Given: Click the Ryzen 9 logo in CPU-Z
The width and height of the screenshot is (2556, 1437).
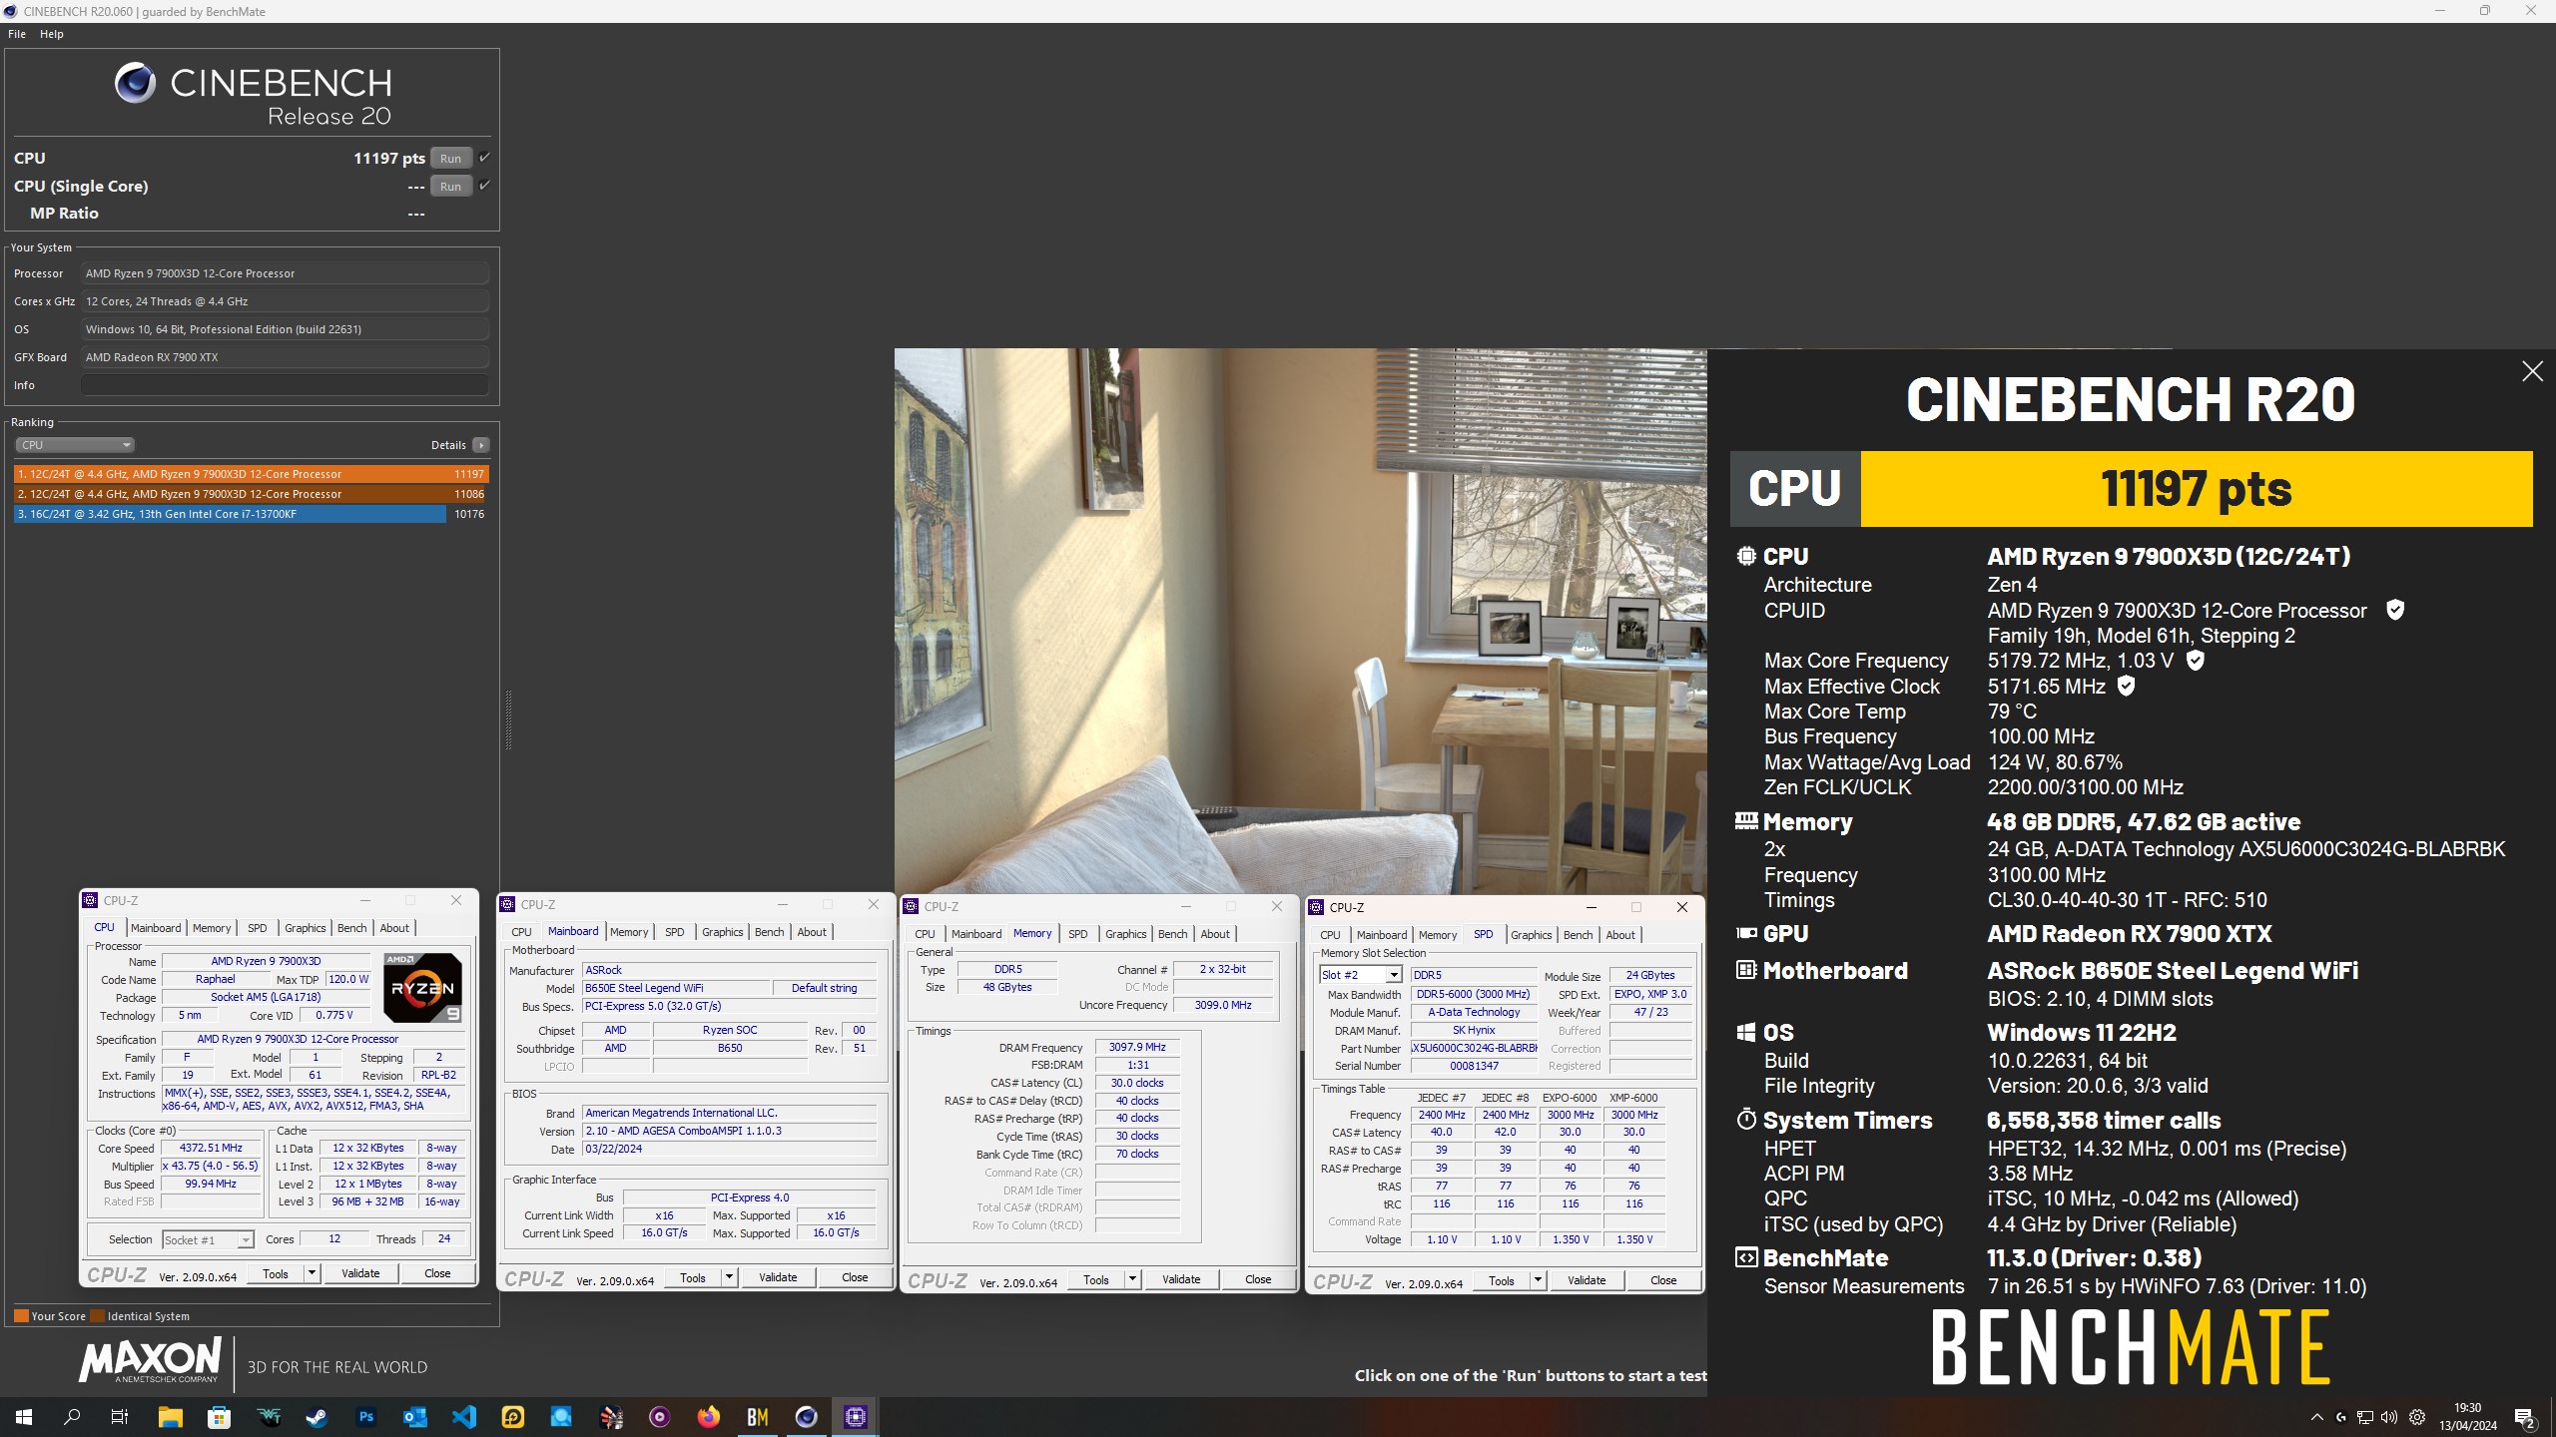Looking at the screenshot, I should click(422, 988).
